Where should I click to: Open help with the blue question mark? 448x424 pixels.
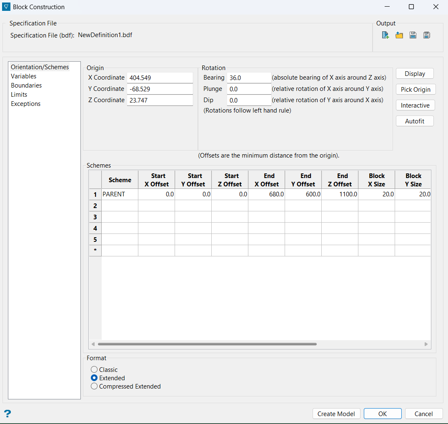(x=8, y=414)
